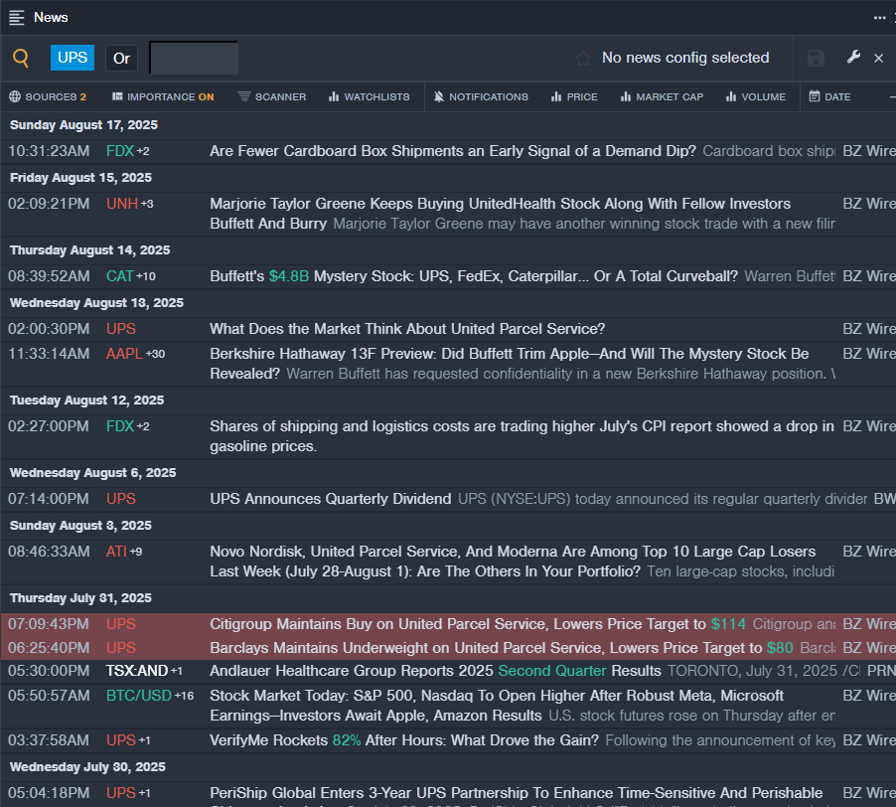Open the Barclays Maintains Underweight headline

coord(501,648)
